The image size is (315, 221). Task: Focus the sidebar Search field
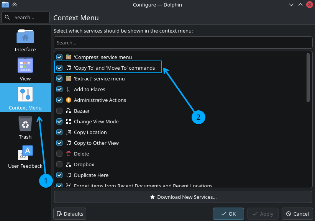pos(26,17)
